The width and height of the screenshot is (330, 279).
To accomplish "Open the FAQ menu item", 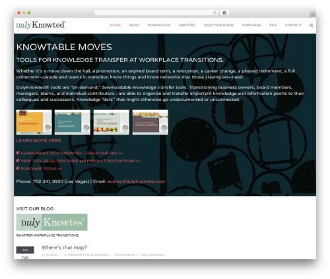I will pos(273,25).
